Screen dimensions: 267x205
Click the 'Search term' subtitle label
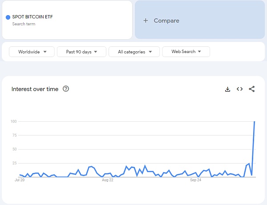pyautogui.click(x=24, y=24)
